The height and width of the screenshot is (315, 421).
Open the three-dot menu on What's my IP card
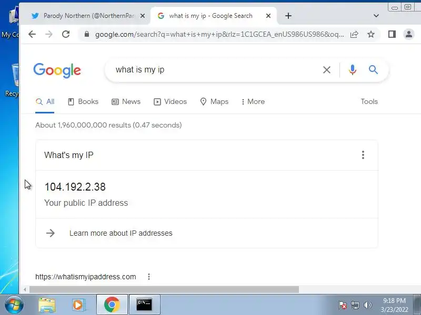point(363,155)
